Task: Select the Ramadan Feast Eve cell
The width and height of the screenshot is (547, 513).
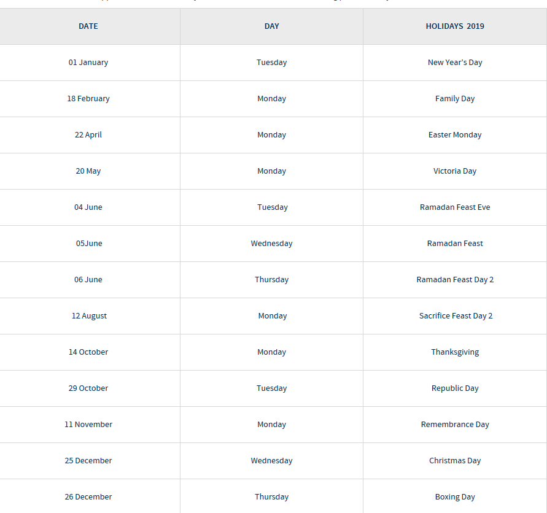Action: (x=455, y=207)
